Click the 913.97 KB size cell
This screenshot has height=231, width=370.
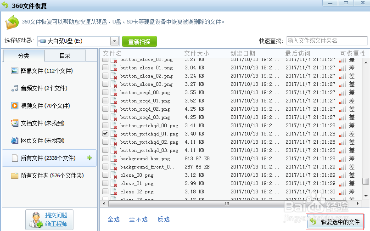[197, 158]
